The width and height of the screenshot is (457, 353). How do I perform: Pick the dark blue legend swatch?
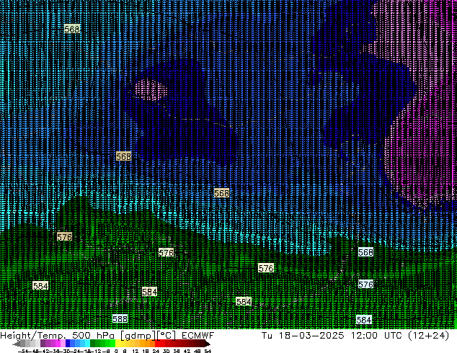click(68, 343)
